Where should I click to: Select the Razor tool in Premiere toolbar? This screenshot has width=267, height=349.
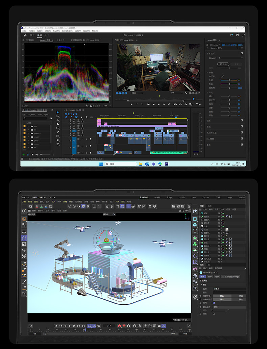[x=58, y=124]
